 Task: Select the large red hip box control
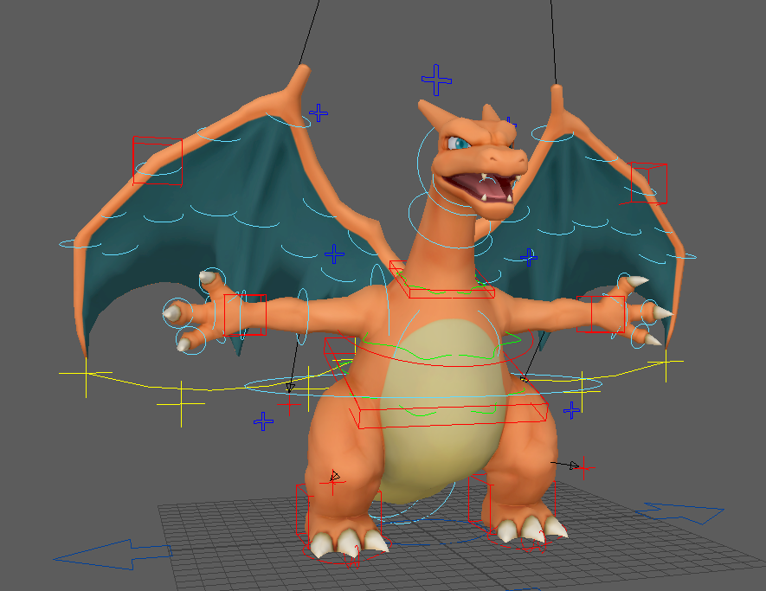tap(435, 383)
